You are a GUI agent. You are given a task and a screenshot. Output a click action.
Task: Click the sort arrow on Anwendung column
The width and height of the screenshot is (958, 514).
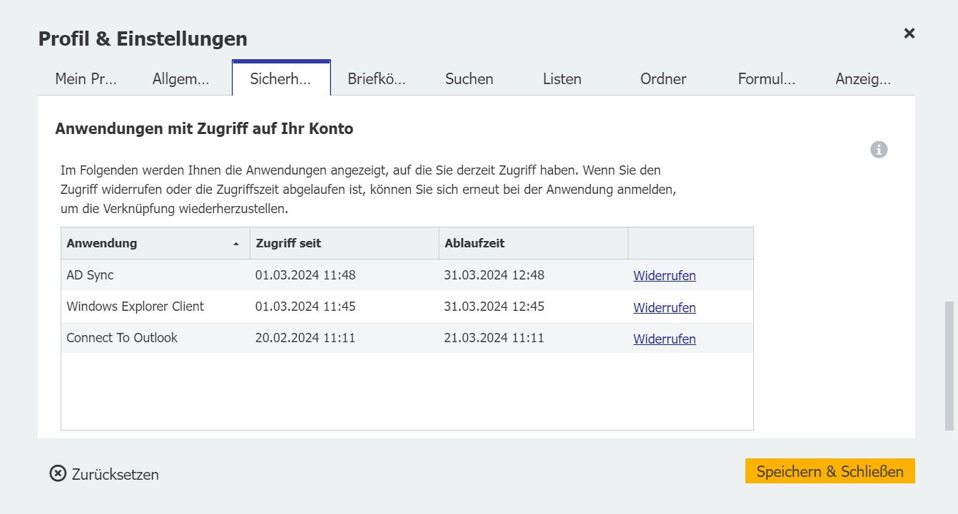coord(236,243)
